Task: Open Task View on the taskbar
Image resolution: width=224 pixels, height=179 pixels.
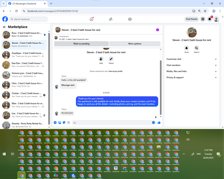Action: coord(13,154)
